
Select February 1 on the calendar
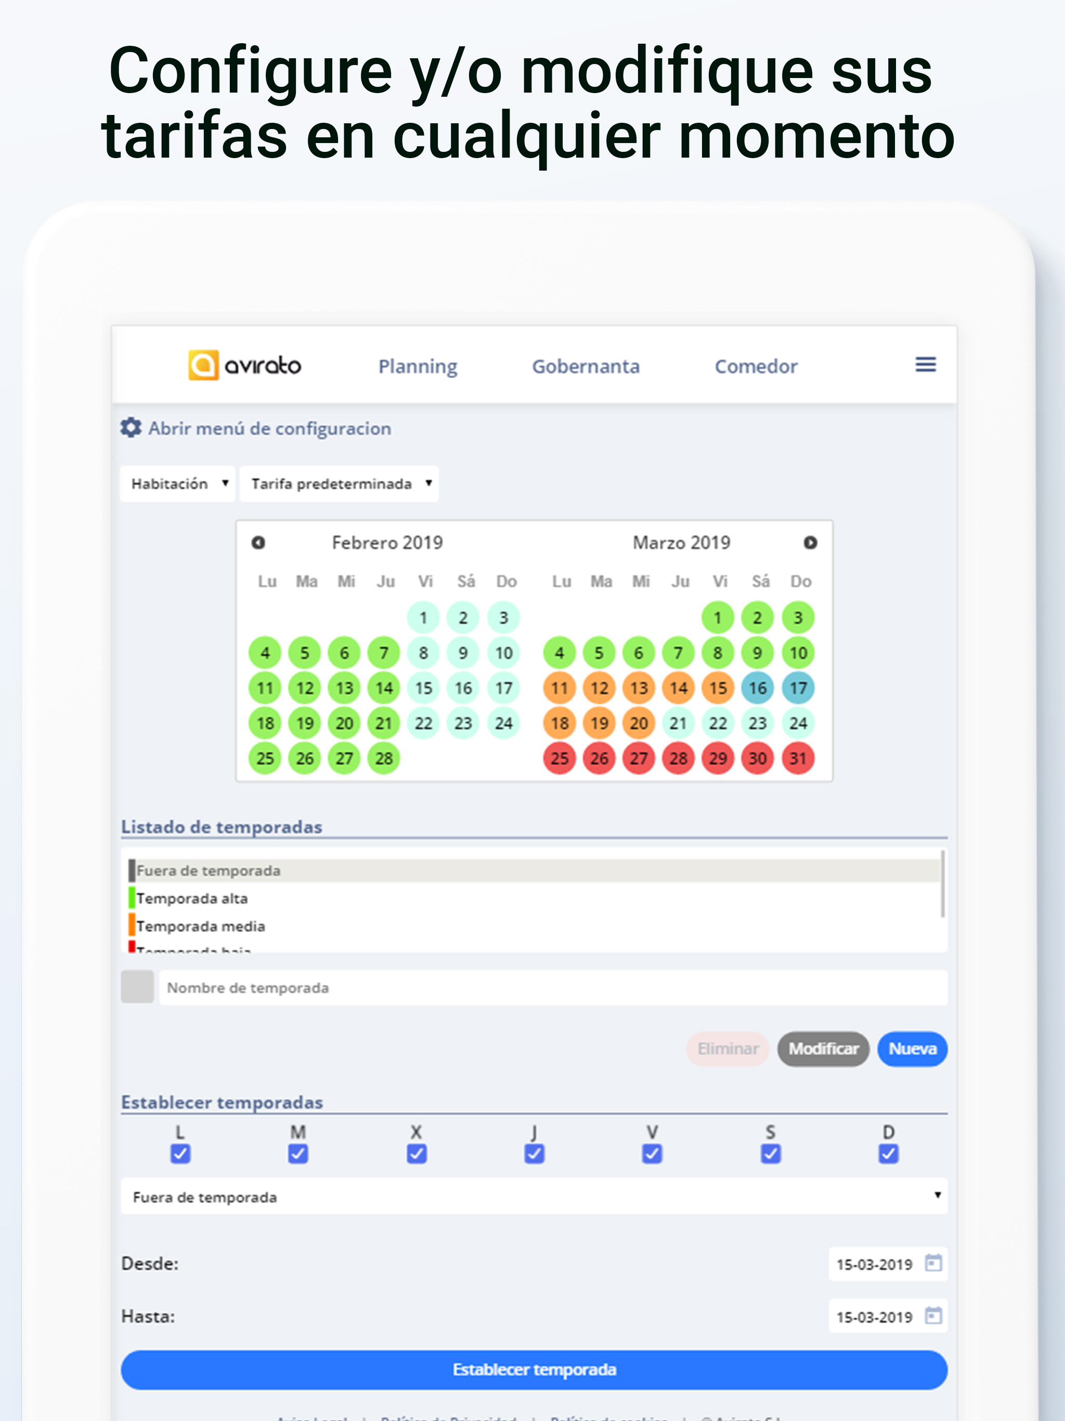pyautogui.click(x=423, y=618)
